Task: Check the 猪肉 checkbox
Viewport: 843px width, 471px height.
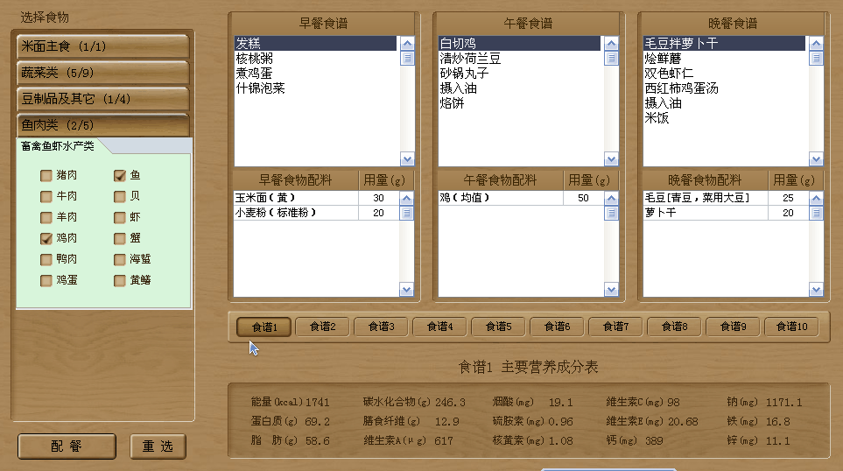Action: click(x=46, y=175)
